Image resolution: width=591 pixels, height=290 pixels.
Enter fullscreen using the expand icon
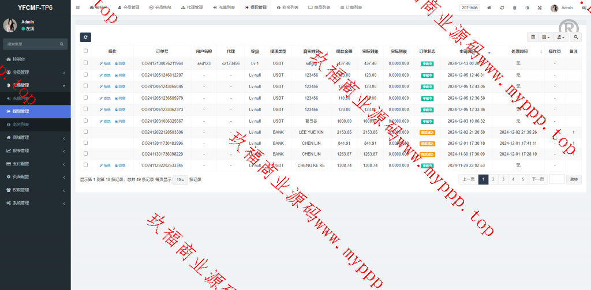coord(540,8)
